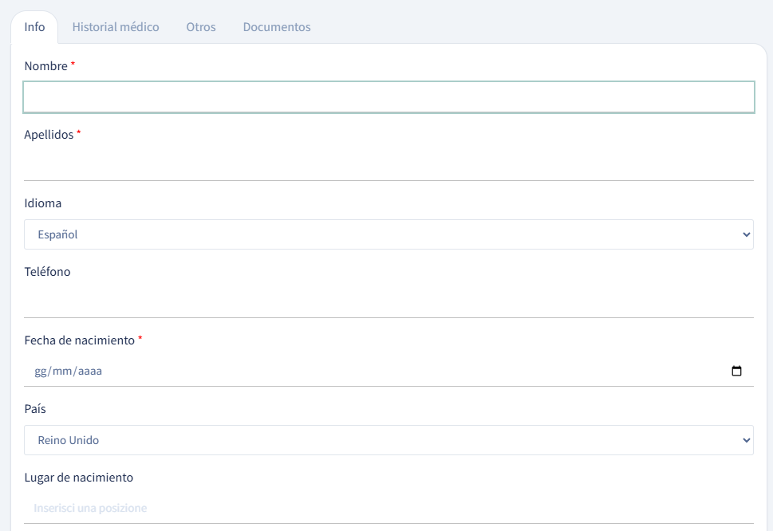Click the Nombre field label
The height and width of the screenshot is (531, 773).
click(x=45, y=66)
